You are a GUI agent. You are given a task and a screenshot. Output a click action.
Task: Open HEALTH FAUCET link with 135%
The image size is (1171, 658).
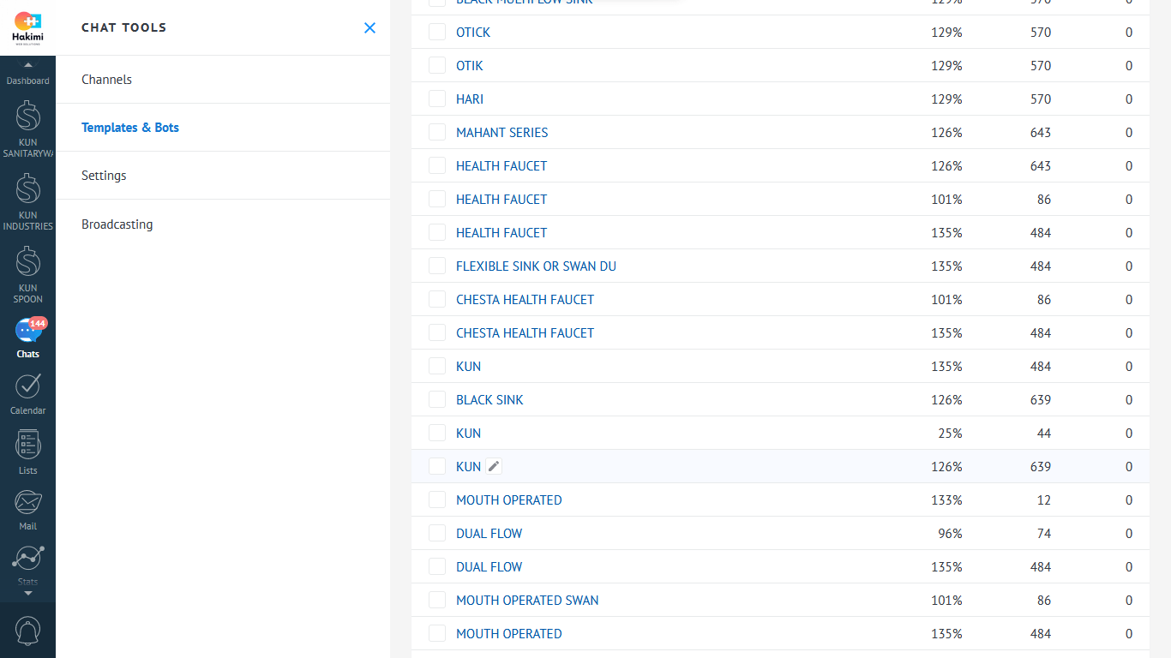501,233
